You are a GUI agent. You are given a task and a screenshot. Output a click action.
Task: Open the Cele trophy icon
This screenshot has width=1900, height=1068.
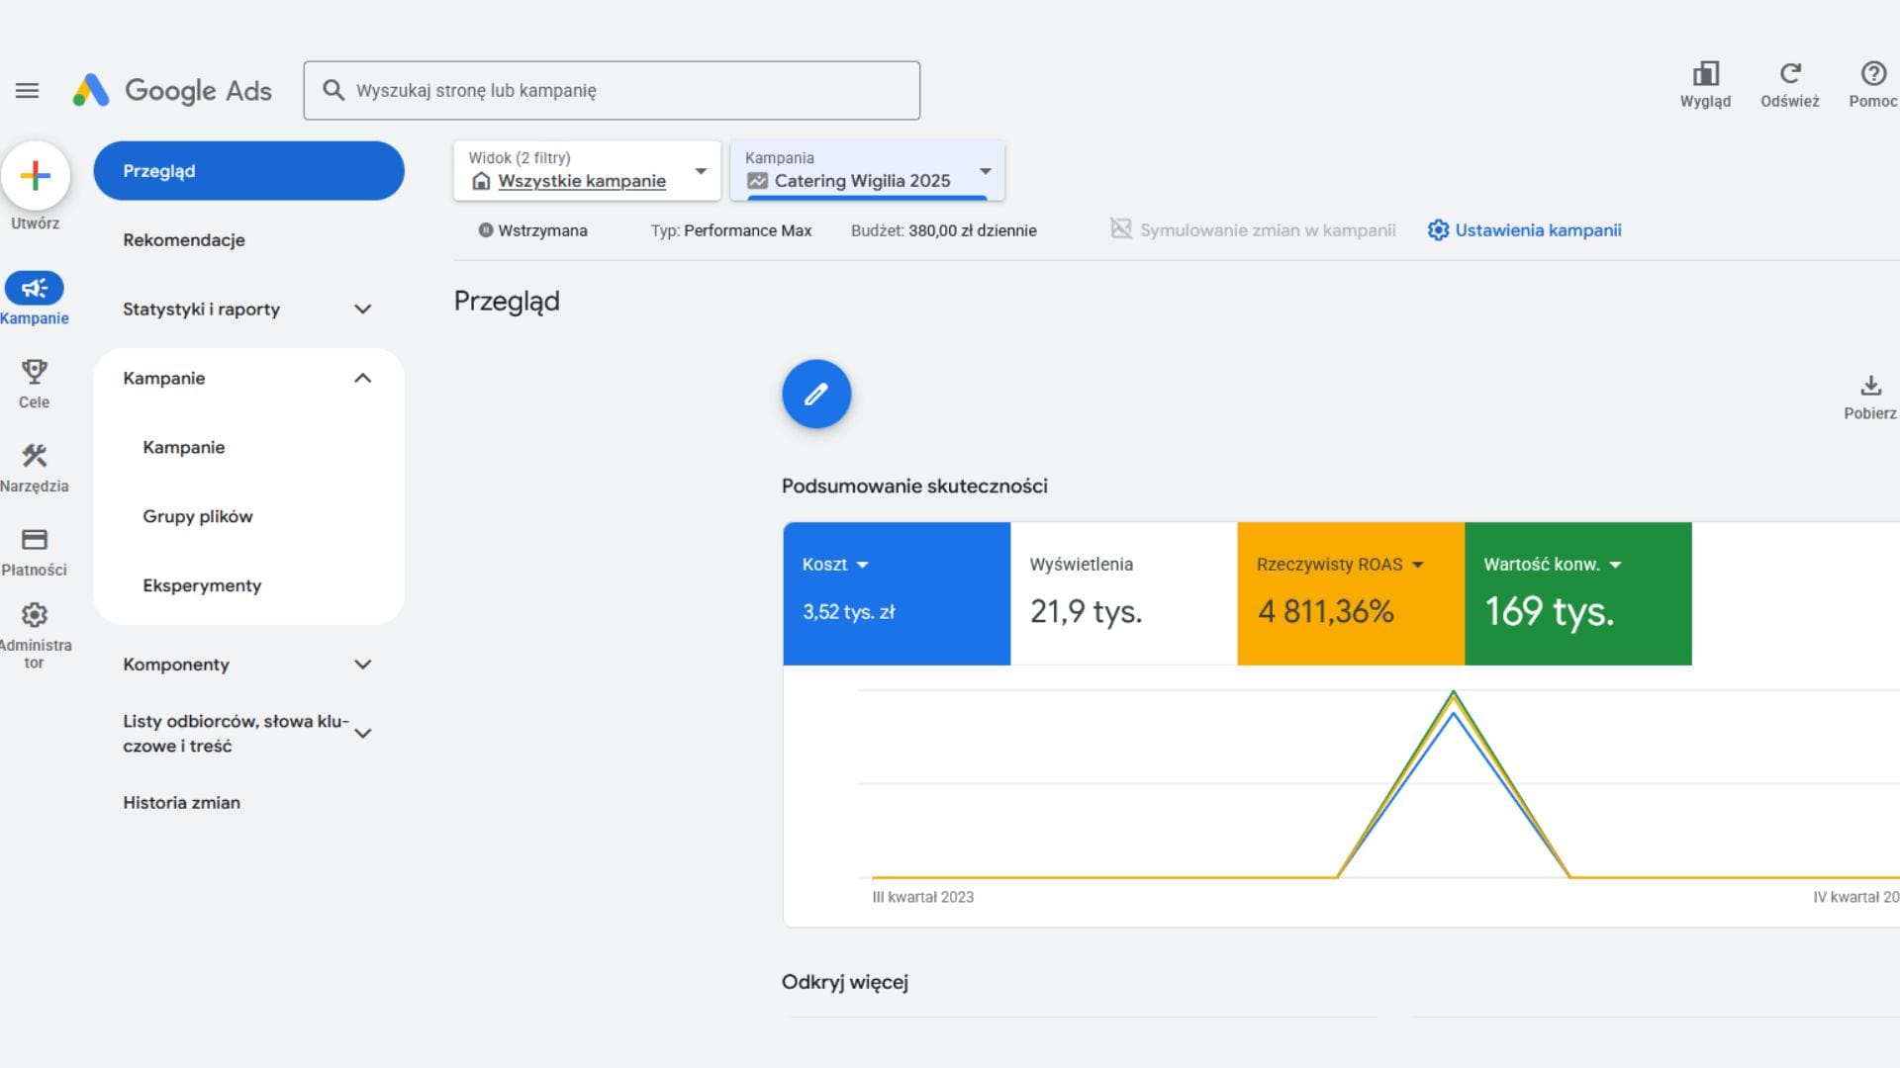(34, 373)
